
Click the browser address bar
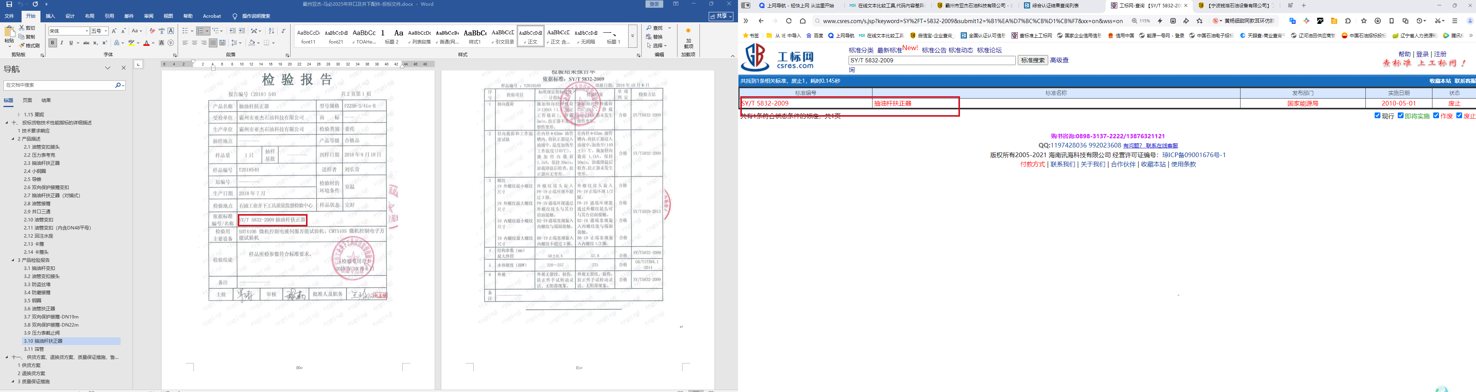point(972,21)
